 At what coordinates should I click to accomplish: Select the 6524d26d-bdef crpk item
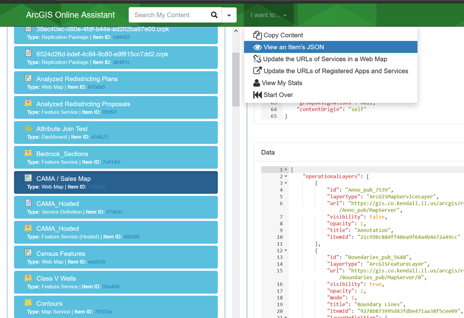coord(116,58)
